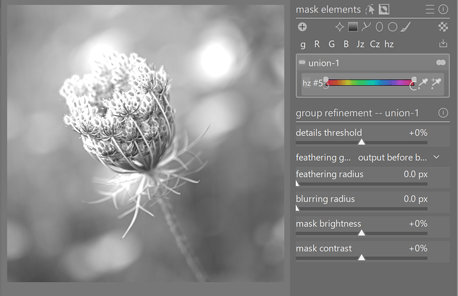458x296 pixels.
Task: Click the small union icon left of union-1
Action: coord(302,63)
